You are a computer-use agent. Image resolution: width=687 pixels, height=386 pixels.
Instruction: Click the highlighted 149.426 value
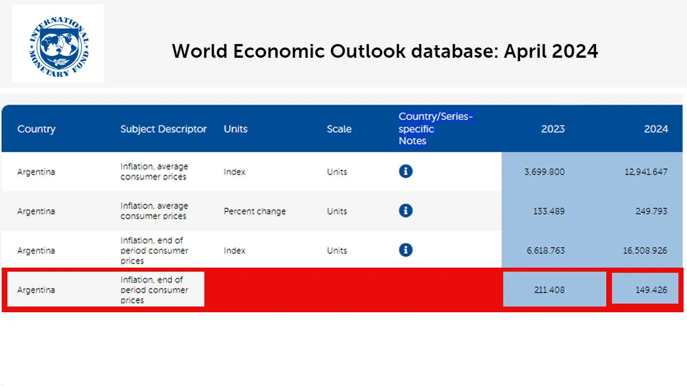tap(651, 290)
